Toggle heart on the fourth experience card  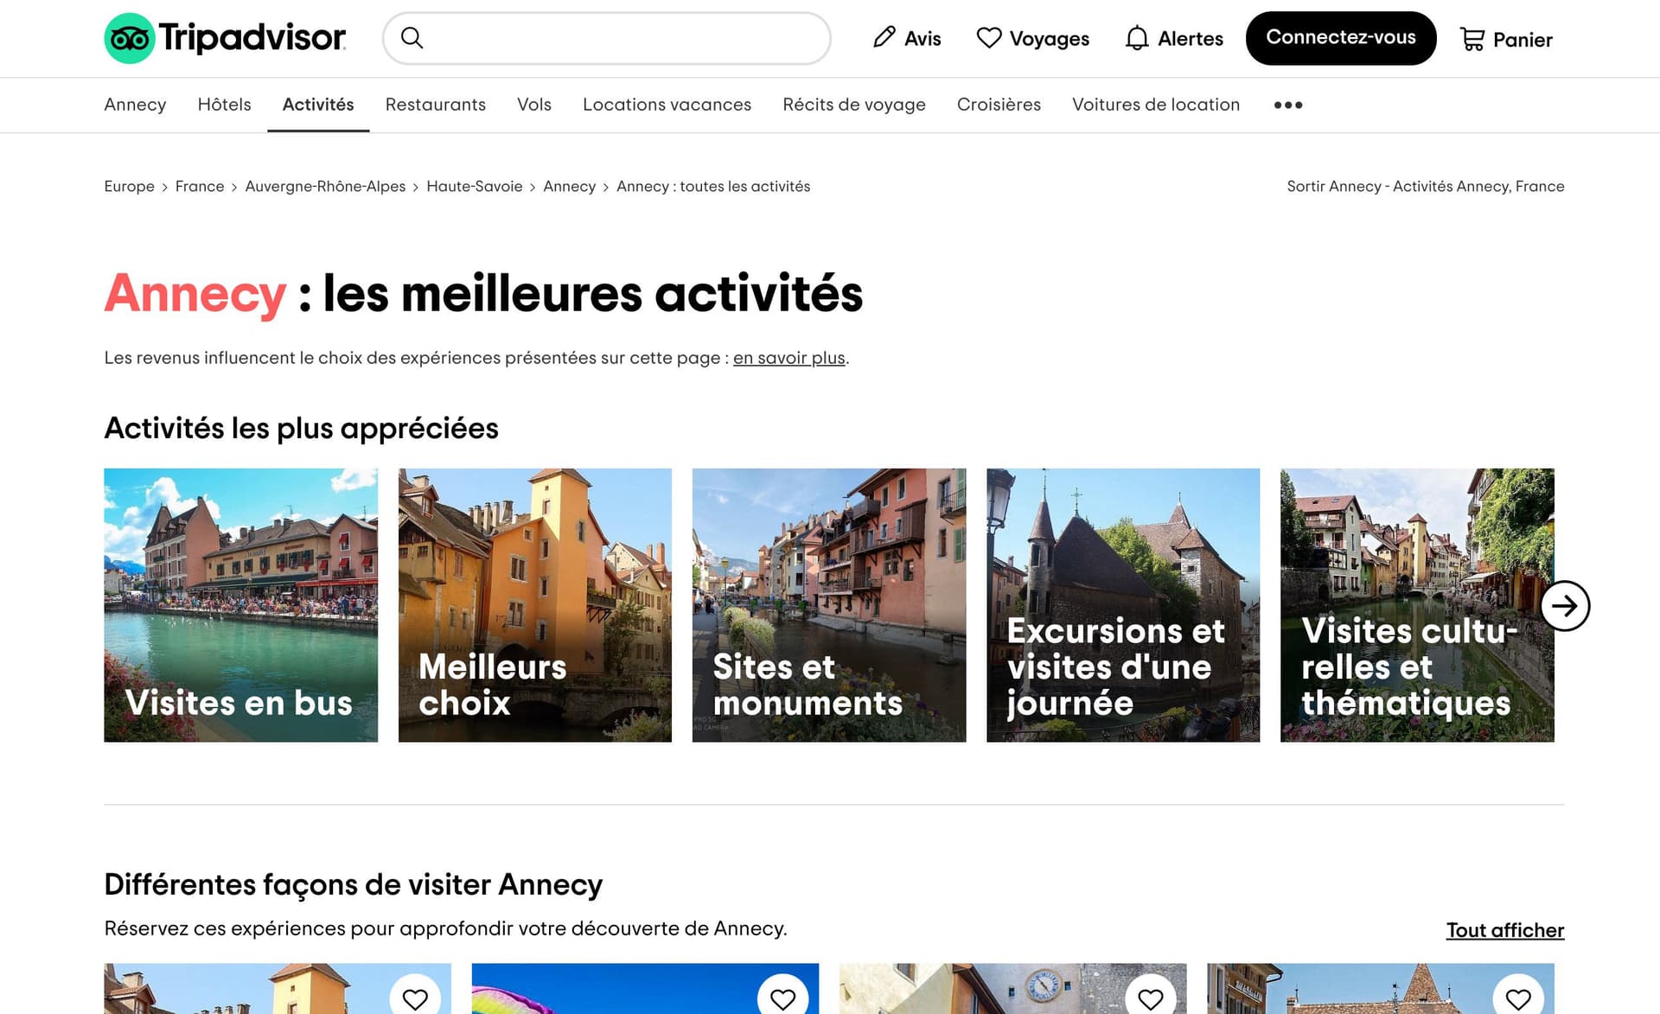[x=1517, y=998]
